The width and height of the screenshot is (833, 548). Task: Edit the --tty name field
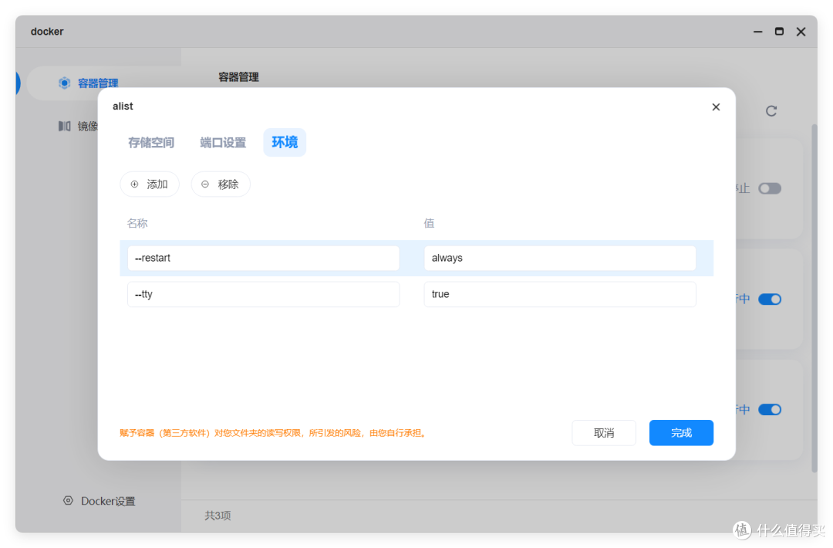264,294
